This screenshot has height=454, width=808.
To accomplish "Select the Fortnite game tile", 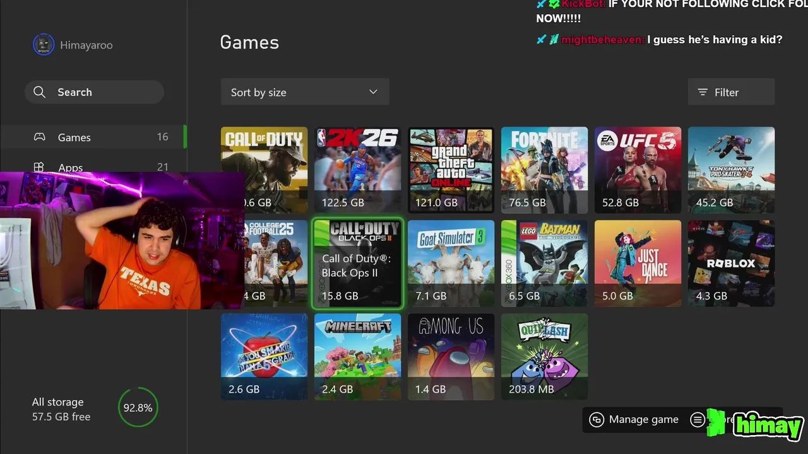I will point(544,170).
